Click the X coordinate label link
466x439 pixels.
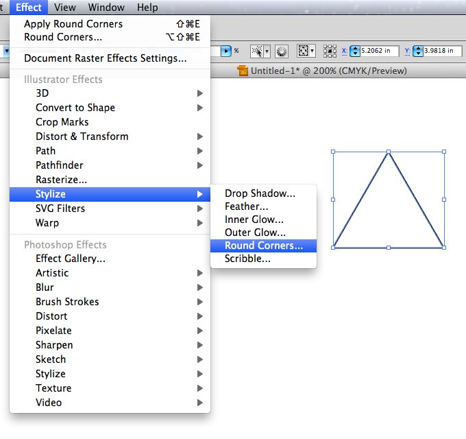[344, 51]
